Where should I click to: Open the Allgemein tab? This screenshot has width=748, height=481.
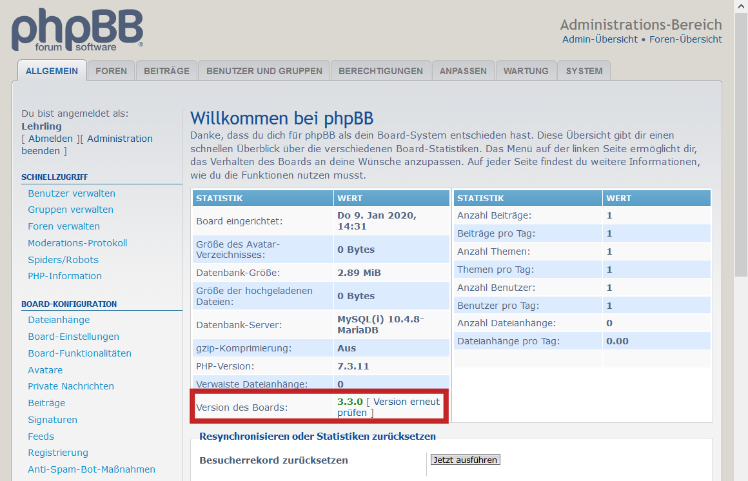pos(52,71)
